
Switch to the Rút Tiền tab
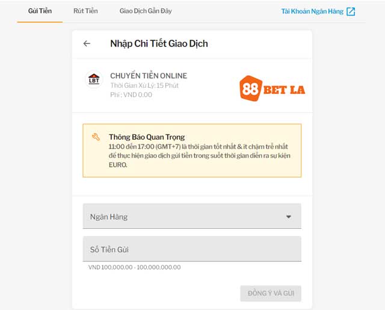85,11
